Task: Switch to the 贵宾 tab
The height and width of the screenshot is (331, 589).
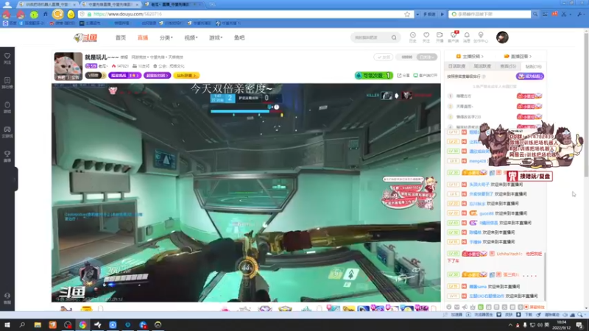Action: click(x=508, y=66)
